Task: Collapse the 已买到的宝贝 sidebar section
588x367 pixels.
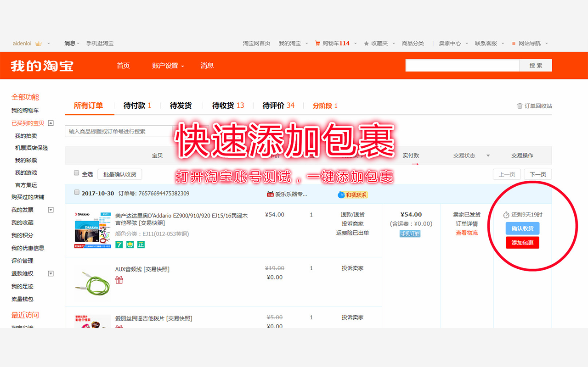Action: click(51, 123)
